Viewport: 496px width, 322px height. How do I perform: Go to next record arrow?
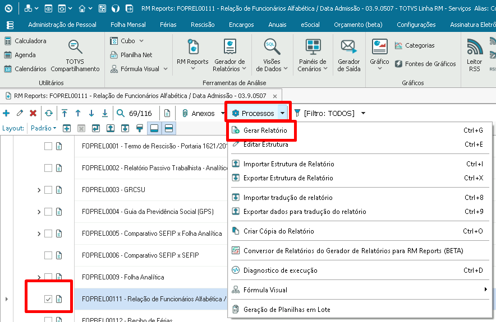(x=91, y=113)
